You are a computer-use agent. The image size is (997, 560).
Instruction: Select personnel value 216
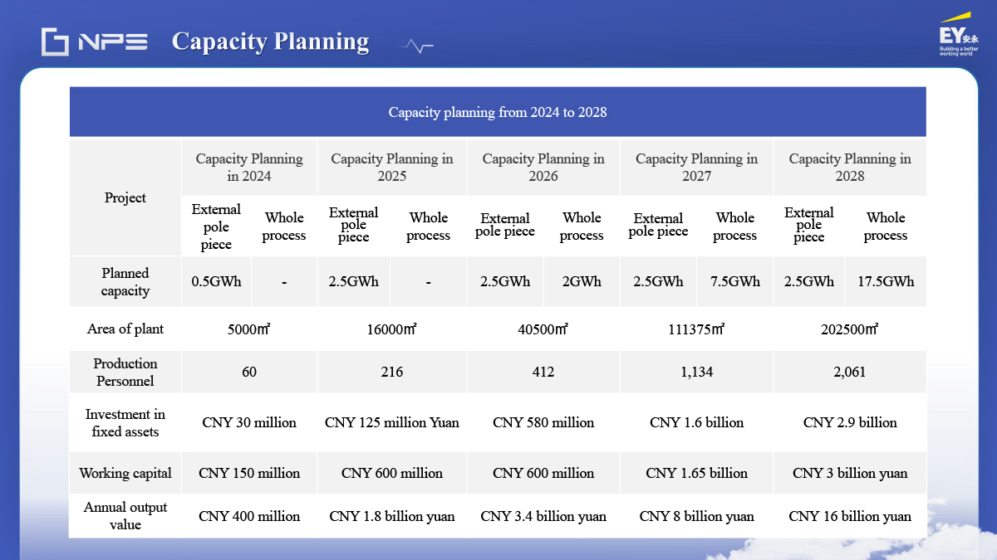[x=392, y=373]
